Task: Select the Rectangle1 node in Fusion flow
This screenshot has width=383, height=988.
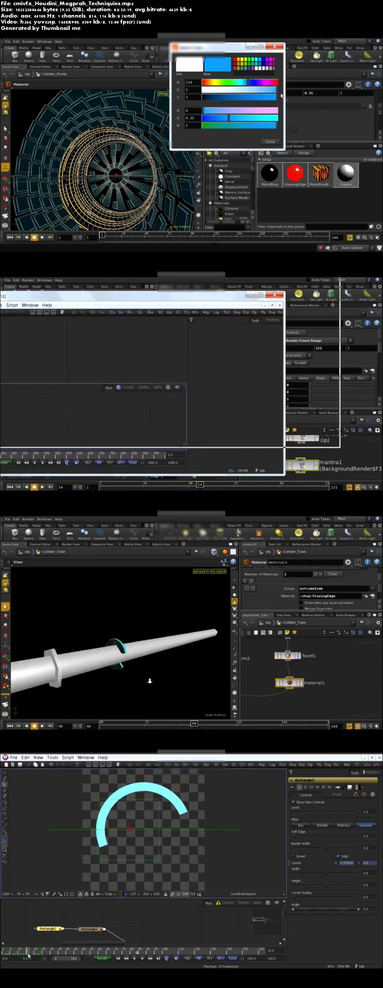Action: (90, 929)
